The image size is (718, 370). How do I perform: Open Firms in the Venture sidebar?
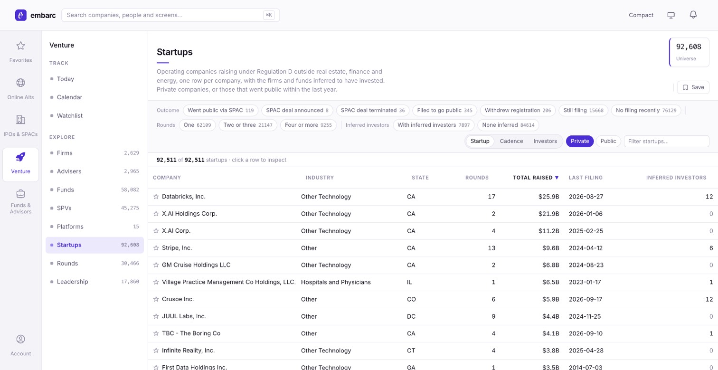pos(94,153)
